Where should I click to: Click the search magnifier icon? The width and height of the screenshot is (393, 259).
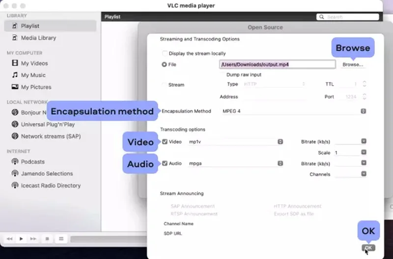point(321,17)
